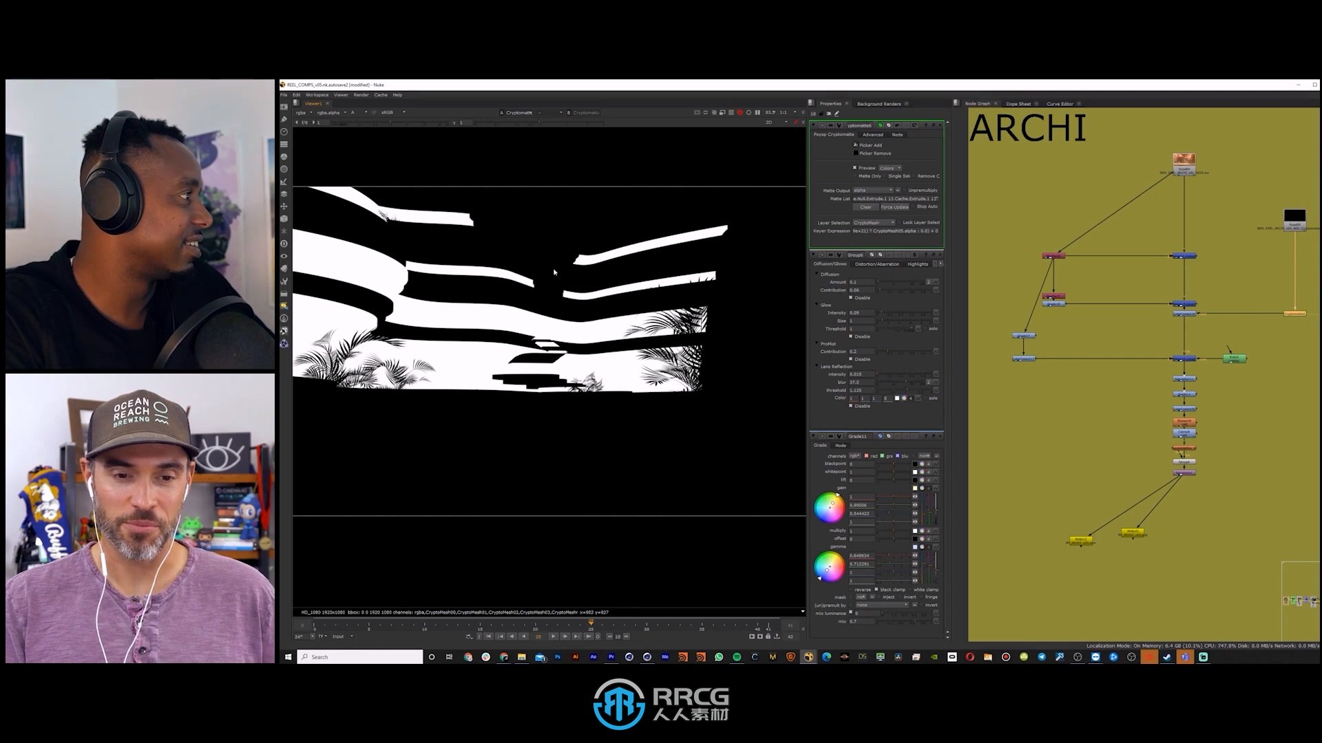The width and height of the screenshot is (1322, 743).
Task: Click the Nuke toolbar Time clock icon
Action: coord(284,132)
